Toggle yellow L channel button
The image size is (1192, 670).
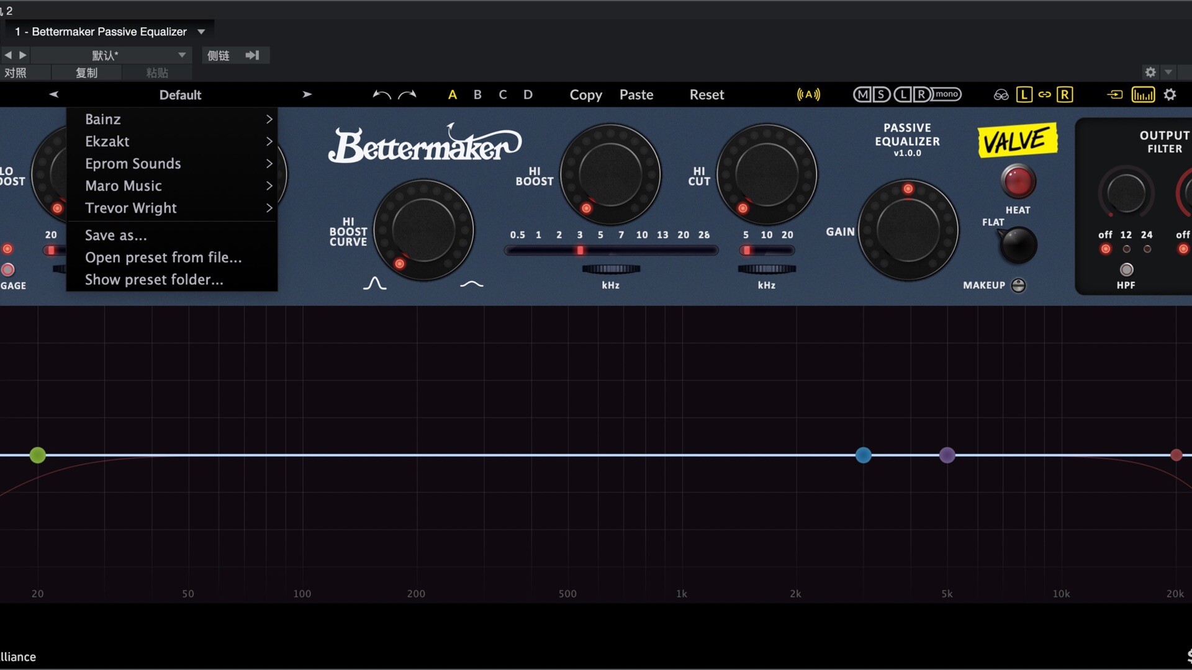point(1024,94)
